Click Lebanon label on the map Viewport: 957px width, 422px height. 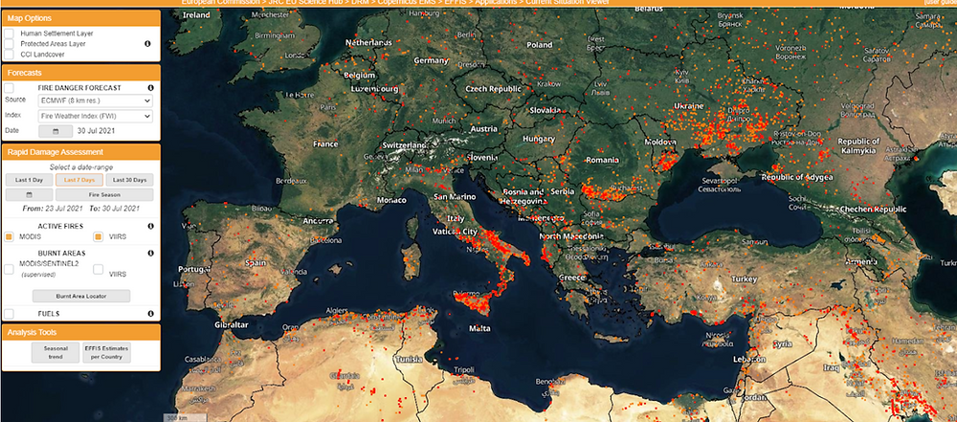pos(748,361)
